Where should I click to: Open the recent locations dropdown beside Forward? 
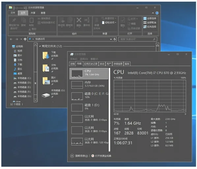[21, 39]
